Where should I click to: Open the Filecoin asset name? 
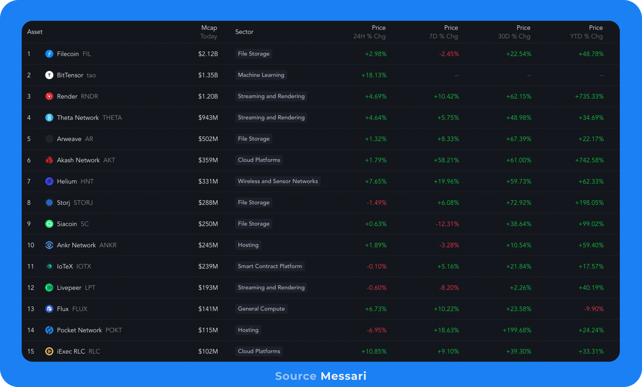tap(68, 54)
